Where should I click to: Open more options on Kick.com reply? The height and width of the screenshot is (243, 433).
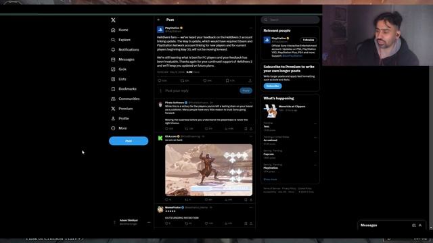[250, 136]
